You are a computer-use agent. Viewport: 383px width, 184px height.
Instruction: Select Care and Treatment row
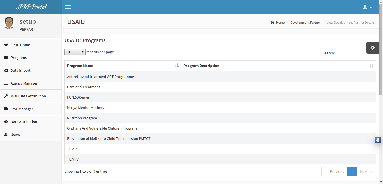click(220, 87)
